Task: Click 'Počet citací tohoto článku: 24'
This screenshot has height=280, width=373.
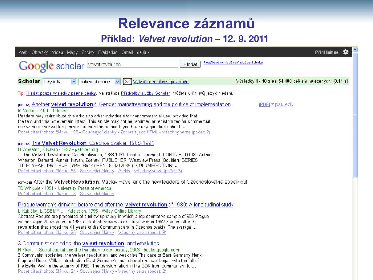Action: tap(47, 271)
